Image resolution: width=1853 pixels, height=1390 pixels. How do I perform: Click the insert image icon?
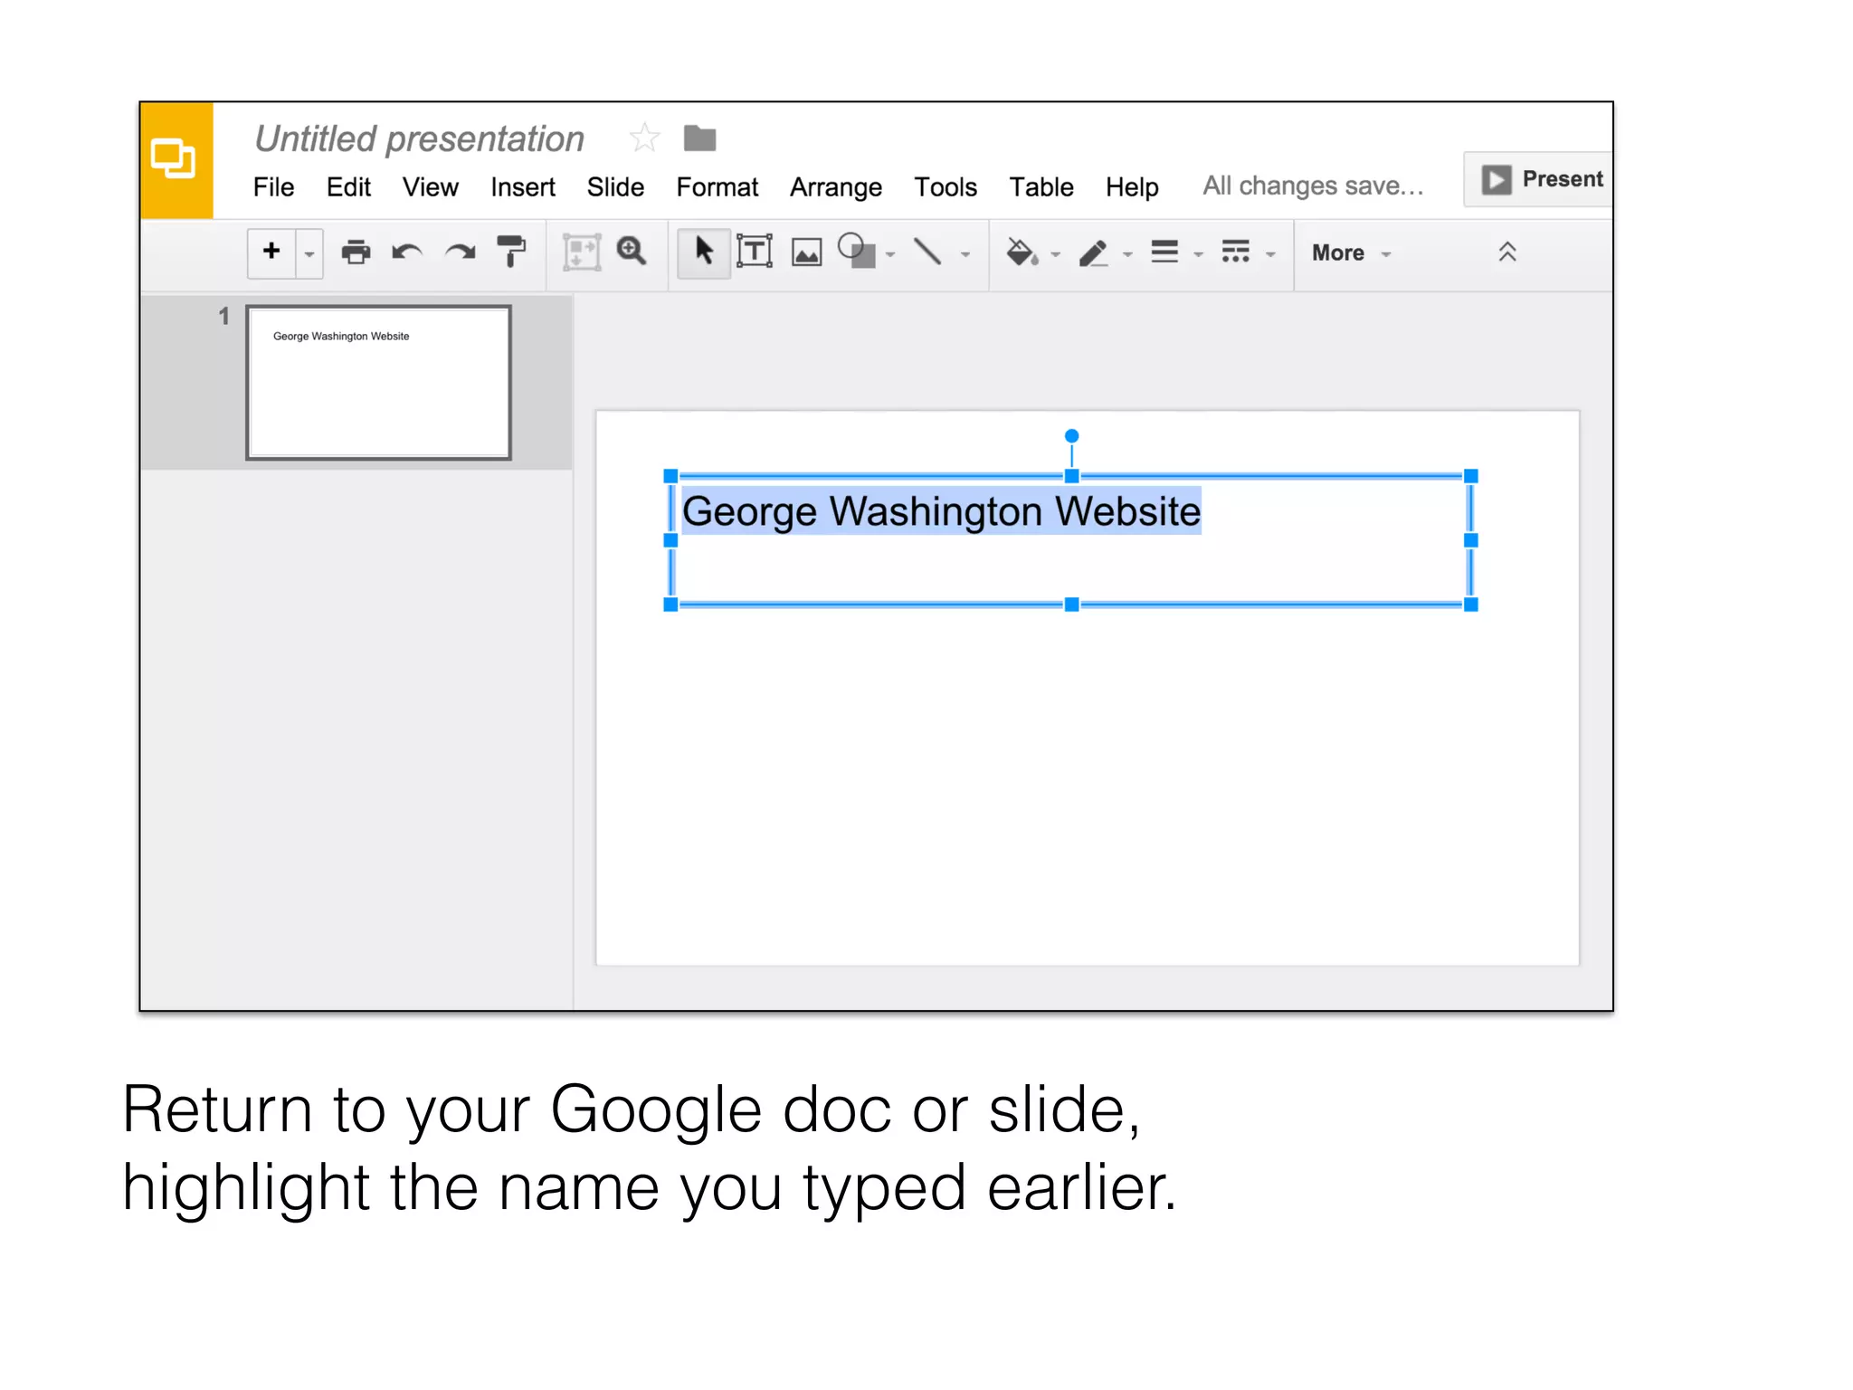[x=806, y=252]
